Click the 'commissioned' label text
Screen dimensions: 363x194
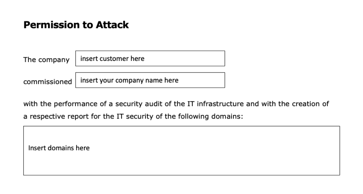click(48, 82)
